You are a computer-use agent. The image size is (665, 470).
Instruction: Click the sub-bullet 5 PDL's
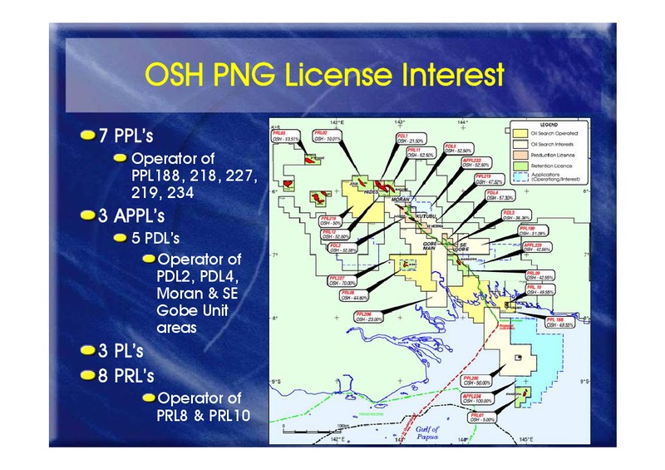pos(155,238)
